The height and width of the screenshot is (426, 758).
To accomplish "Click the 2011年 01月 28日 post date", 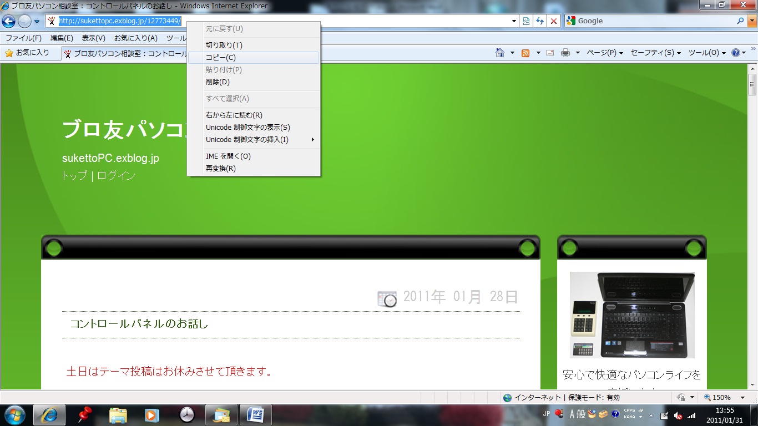I will (x=461, y=297).
